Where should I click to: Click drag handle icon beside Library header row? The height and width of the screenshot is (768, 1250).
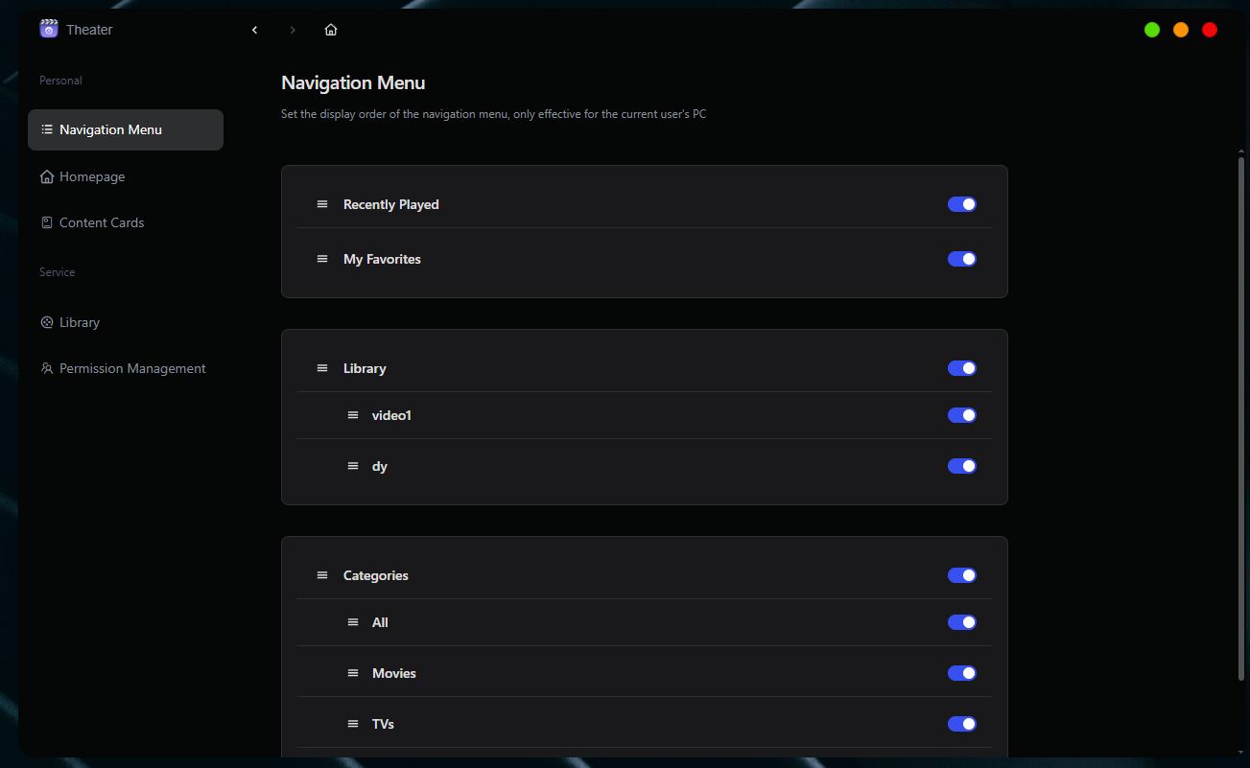[x=322, y=368]
